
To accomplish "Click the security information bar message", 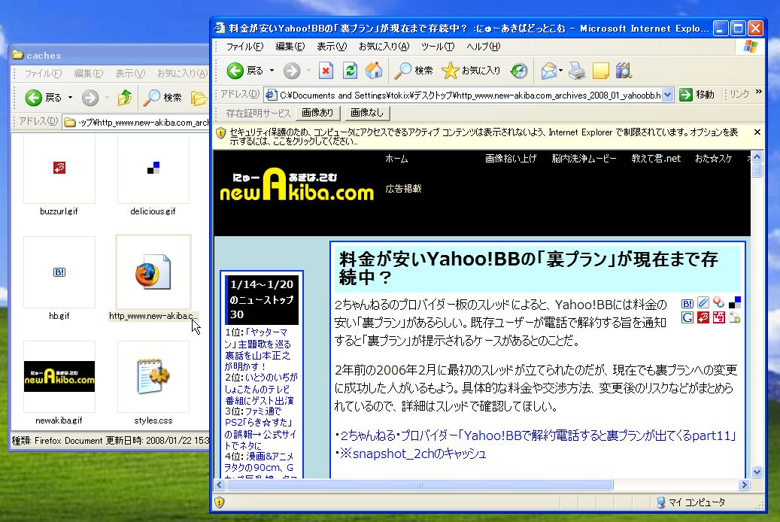I will point(484,136).
